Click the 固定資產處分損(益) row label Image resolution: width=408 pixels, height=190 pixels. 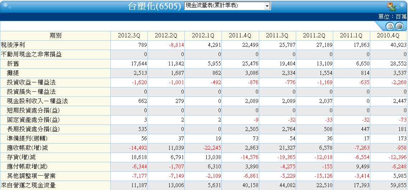[33, 120]
